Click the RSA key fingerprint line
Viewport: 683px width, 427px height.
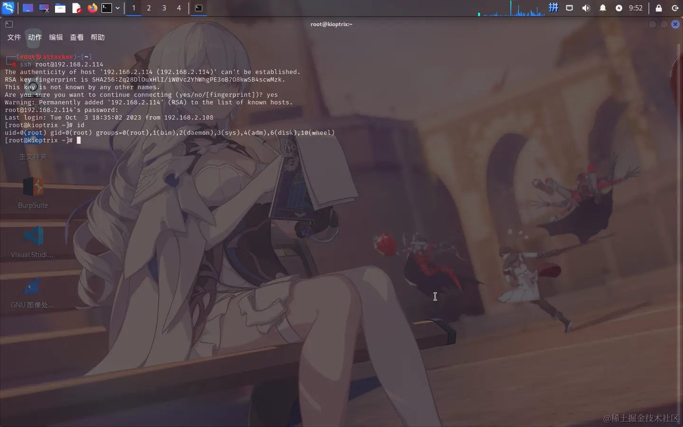click(145, 80)
